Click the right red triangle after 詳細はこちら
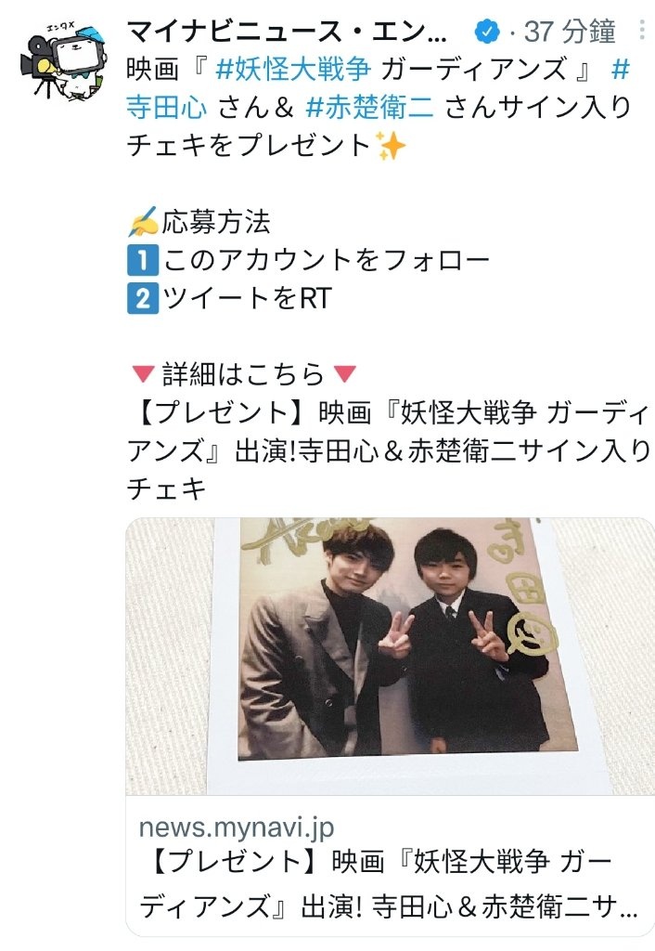 (345, 373)
